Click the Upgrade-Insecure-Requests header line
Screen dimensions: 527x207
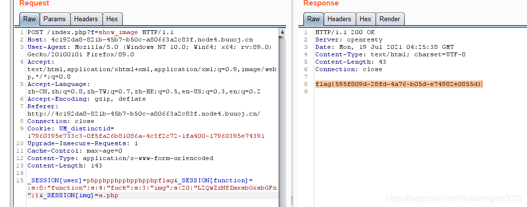[x=83, y=143]
